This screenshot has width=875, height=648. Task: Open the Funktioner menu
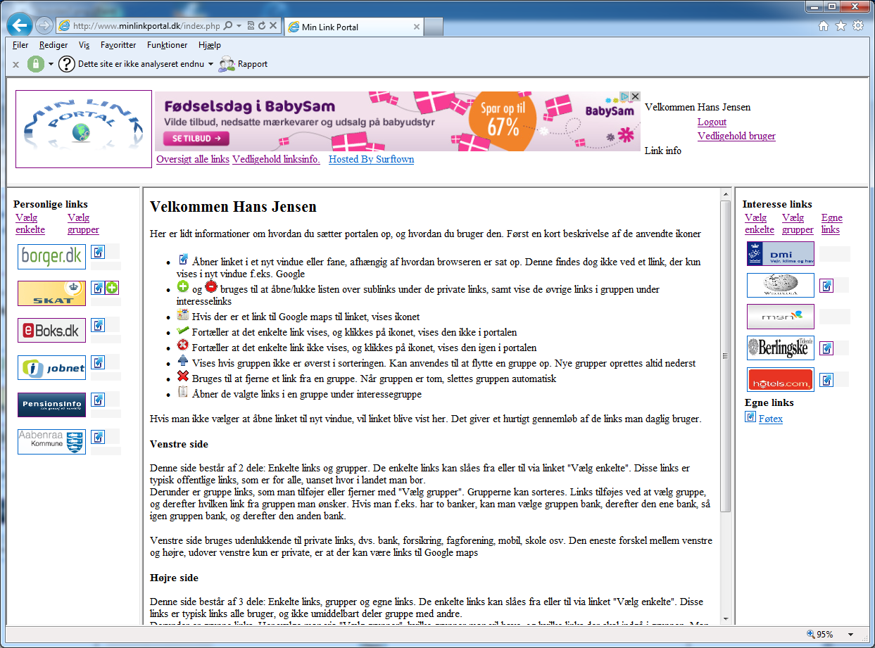168,45
